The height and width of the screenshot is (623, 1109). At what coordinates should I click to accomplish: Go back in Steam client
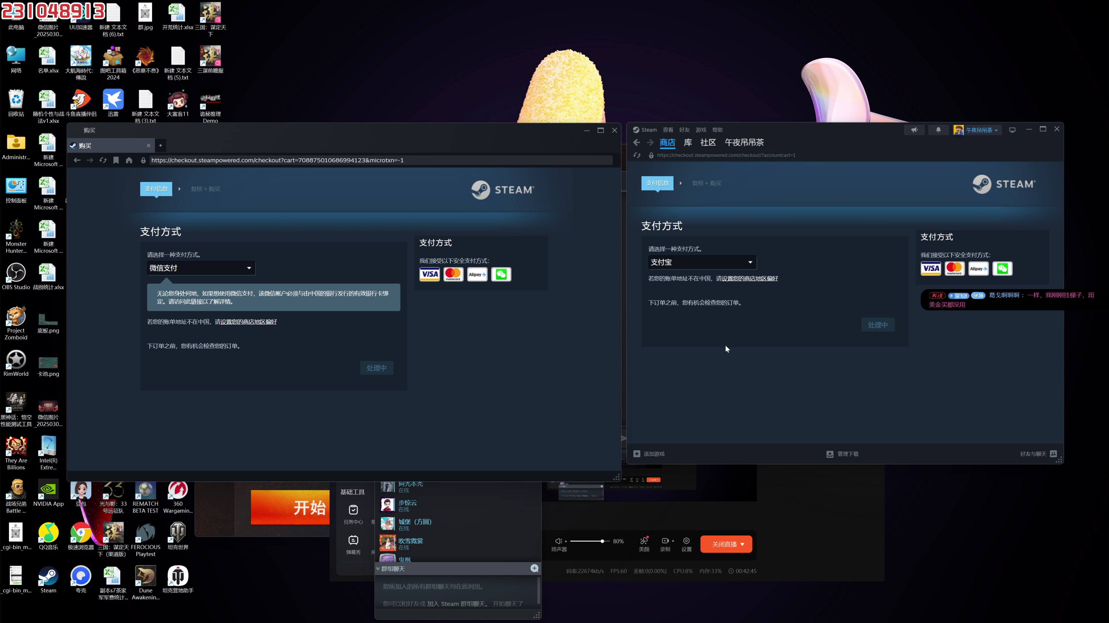coord(637,142)
